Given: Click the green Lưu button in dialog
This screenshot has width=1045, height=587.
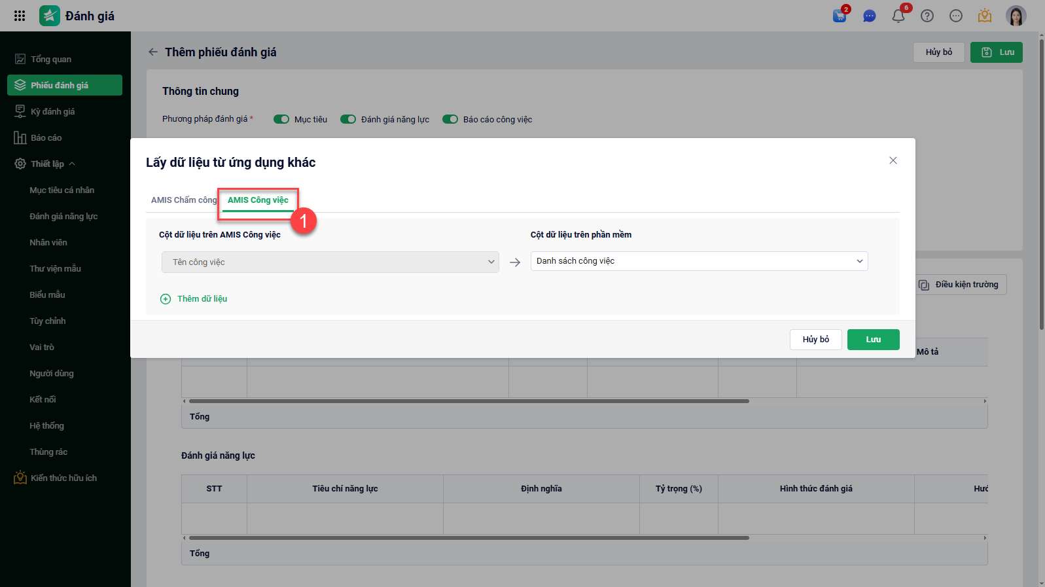Looking at the screenshot, I should click(x=873, y=340).
